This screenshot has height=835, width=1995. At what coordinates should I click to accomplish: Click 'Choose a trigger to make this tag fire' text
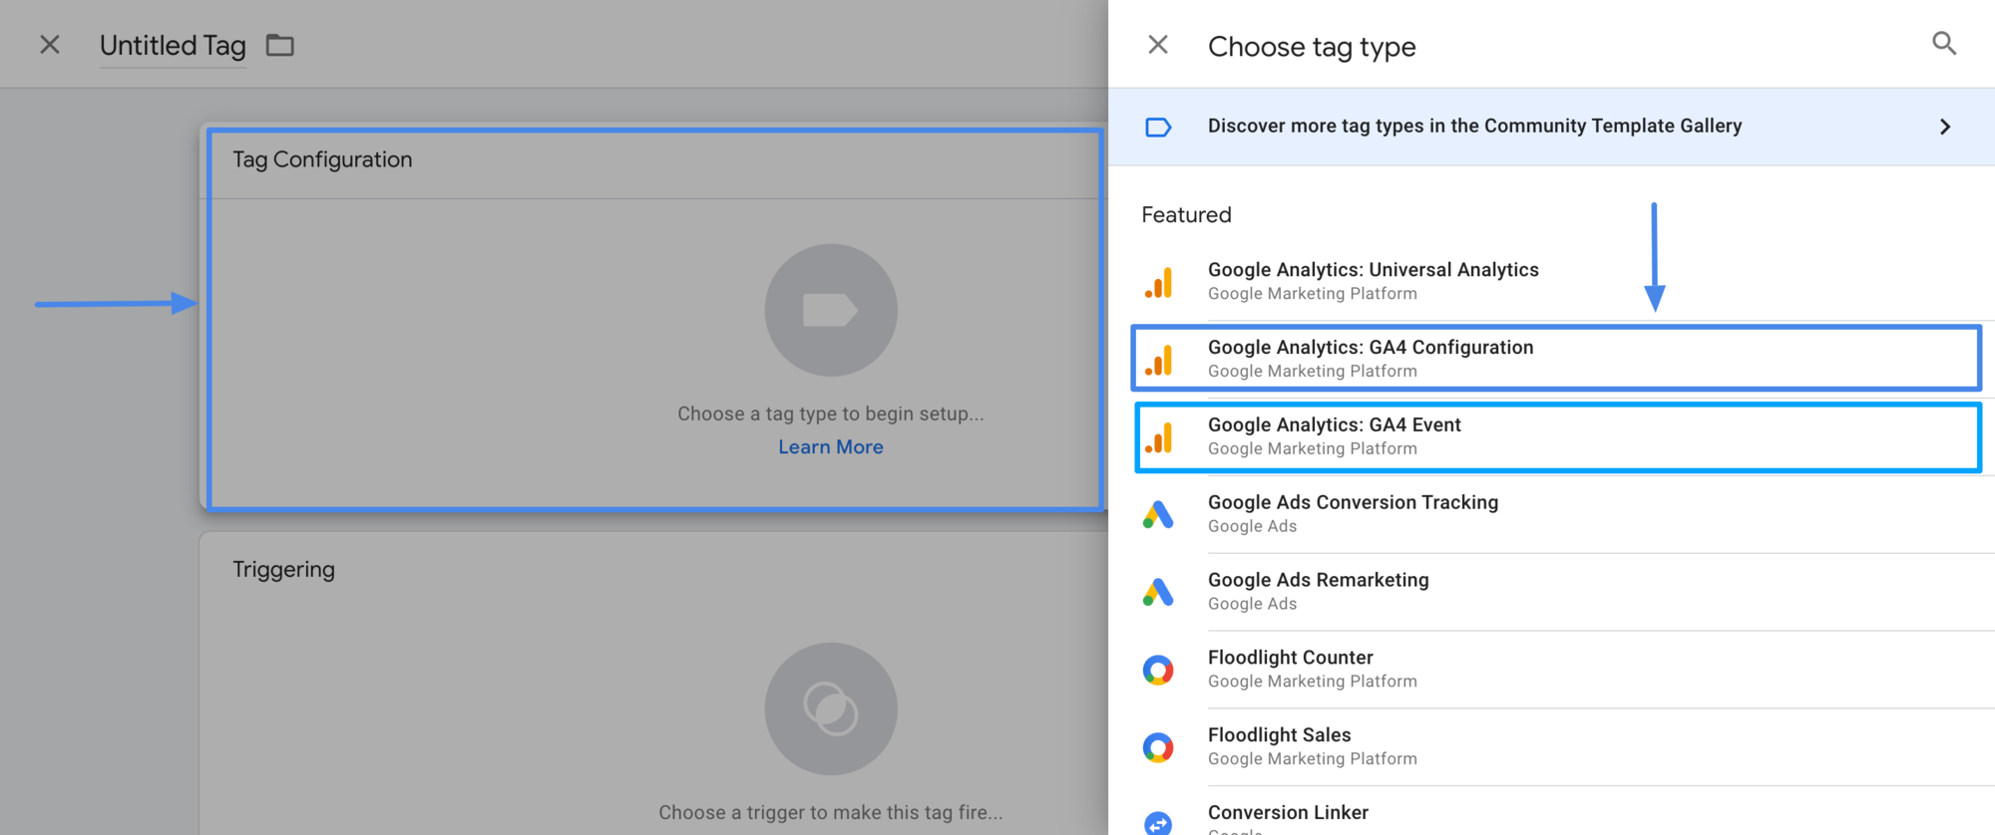(831, 812)
